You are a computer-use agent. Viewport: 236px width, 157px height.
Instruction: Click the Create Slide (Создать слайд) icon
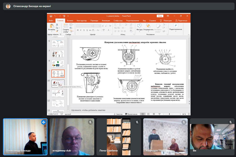[x=66, y=26]
